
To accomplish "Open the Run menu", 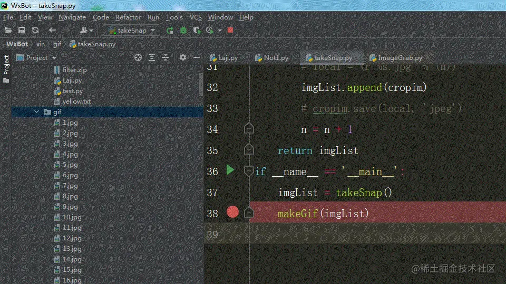I will pos(153,17).
